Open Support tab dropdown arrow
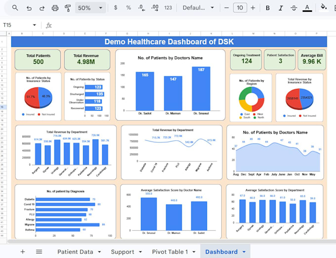This screenshot has width=336, height=258. pyautogui.click(x=140, y=252)
